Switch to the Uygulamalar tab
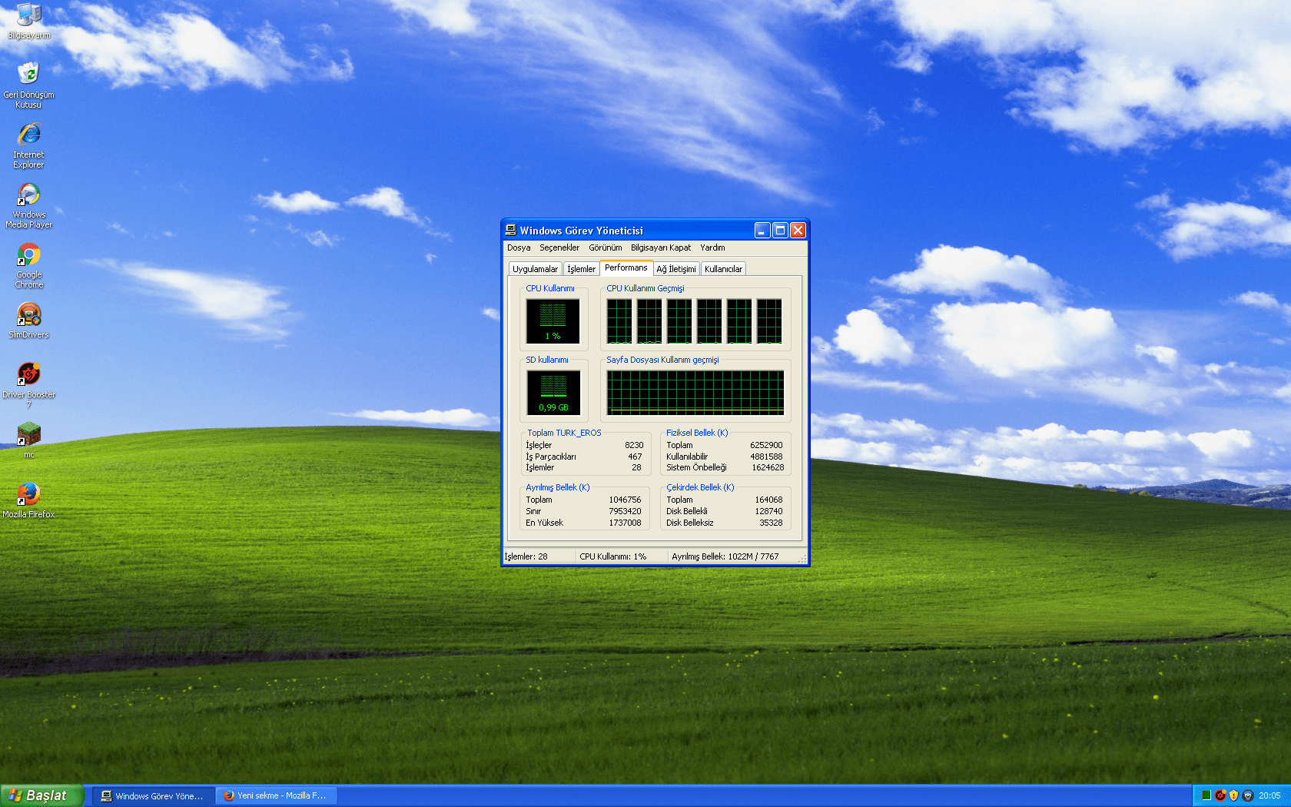The height and width of the screenshot is (807, 1291). pos(536,269)
